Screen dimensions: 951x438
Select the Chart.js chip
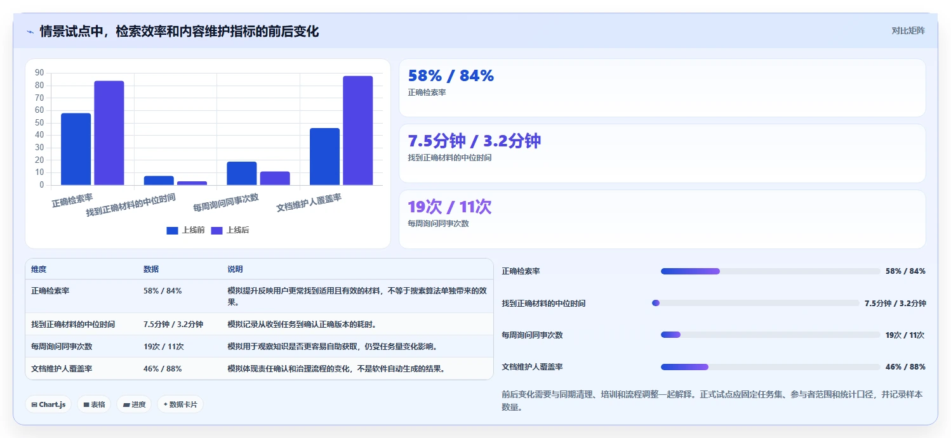click(x=49, y=404)
